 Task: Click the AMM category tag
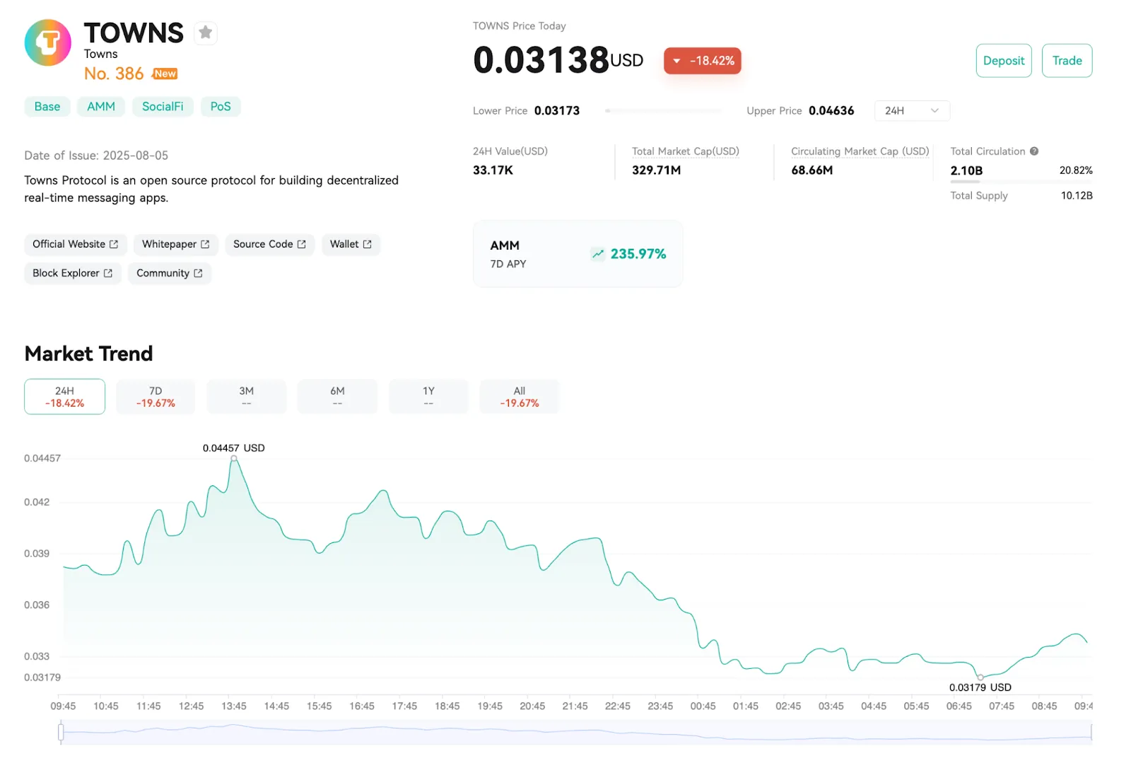(x=101, y=107)
